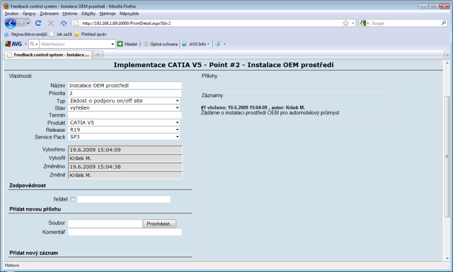Bookmark this page with the star icon
This screenshot has width=453, height=272.
pos(345,23)
